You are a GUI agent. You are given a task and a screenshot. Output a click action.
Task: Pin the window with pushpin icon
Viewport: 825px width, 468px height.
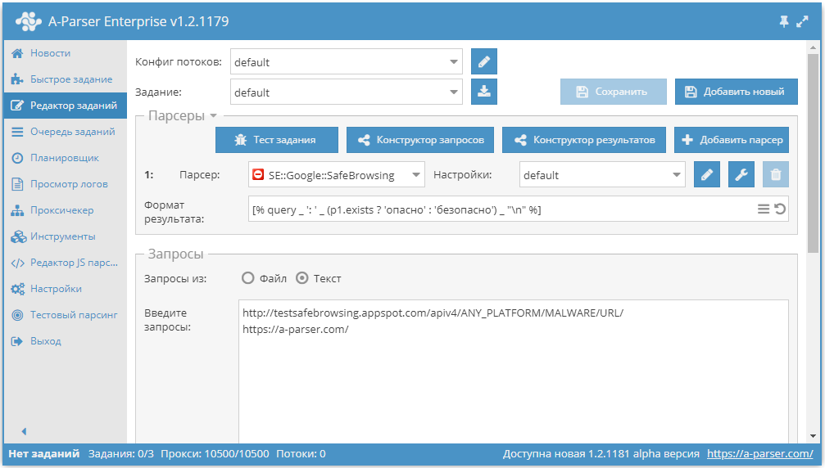pyautogui.click(x=784, y=21)
